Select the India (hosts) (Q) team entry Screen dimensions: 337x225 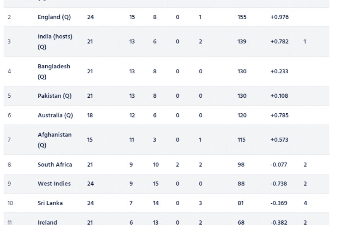tap(55, 42)
